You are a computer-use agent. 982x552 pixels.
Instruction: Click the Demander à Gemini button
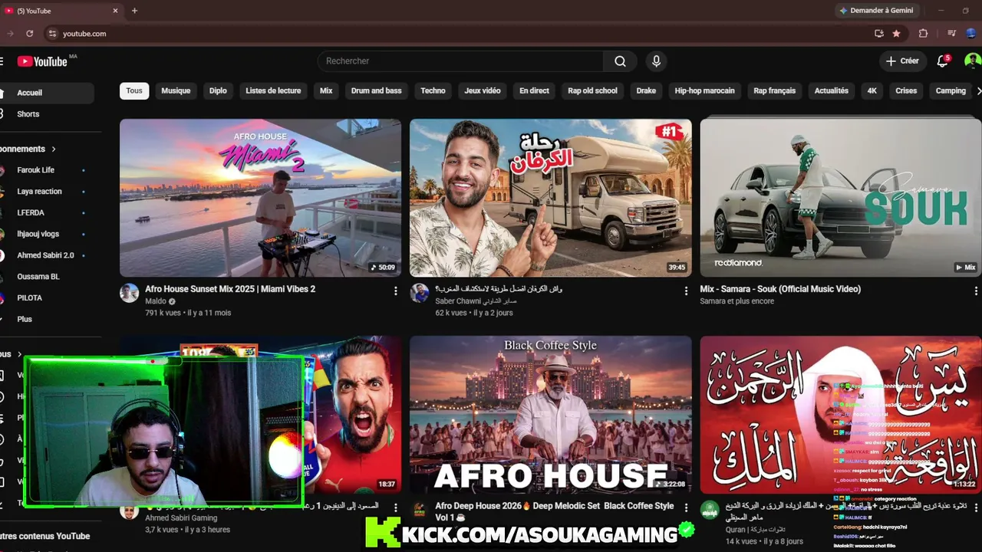pyautogui.click(x=875, y=11)
